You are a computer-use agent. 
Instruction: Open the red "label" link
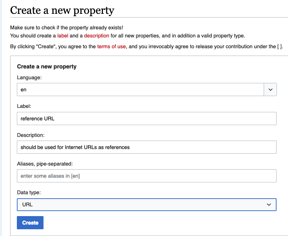click(63, 36)
